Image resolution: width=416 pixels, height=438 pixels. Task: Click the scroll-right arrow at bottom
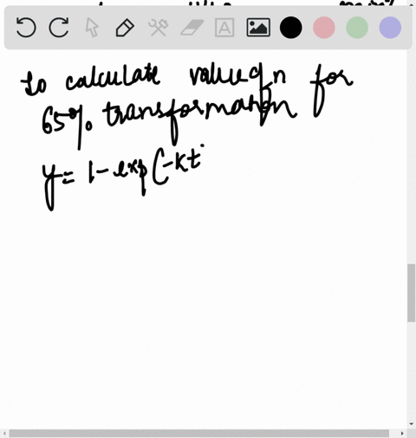(402, 433)
